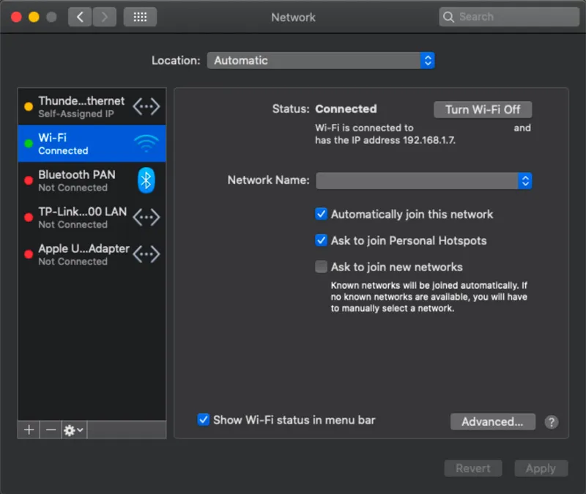Open the Network Name dropdown
Image resolution: width=586 pixels, height=494 pixels.
[x=424, y=181]
